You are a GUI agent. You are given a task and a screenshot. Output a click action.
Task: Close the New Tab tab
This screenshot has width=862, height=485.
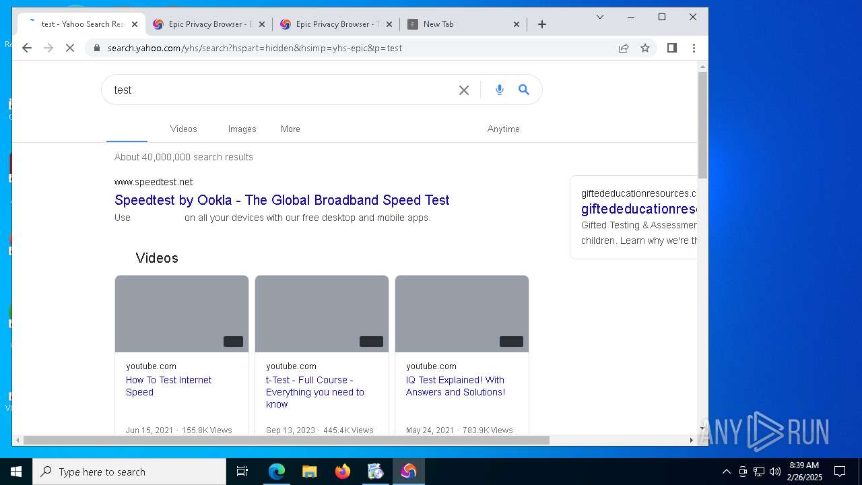point(517,24)
